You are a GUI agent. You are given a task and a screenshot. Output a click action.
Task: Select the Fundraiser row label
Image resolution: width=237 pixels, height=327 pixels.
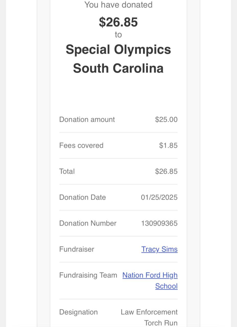point(77,249)
